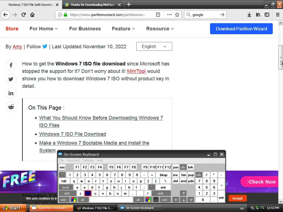The height and width of the screenshot is (212, 283).
Task: Click the Download Partition Wizard button
Action: (241, 29)
